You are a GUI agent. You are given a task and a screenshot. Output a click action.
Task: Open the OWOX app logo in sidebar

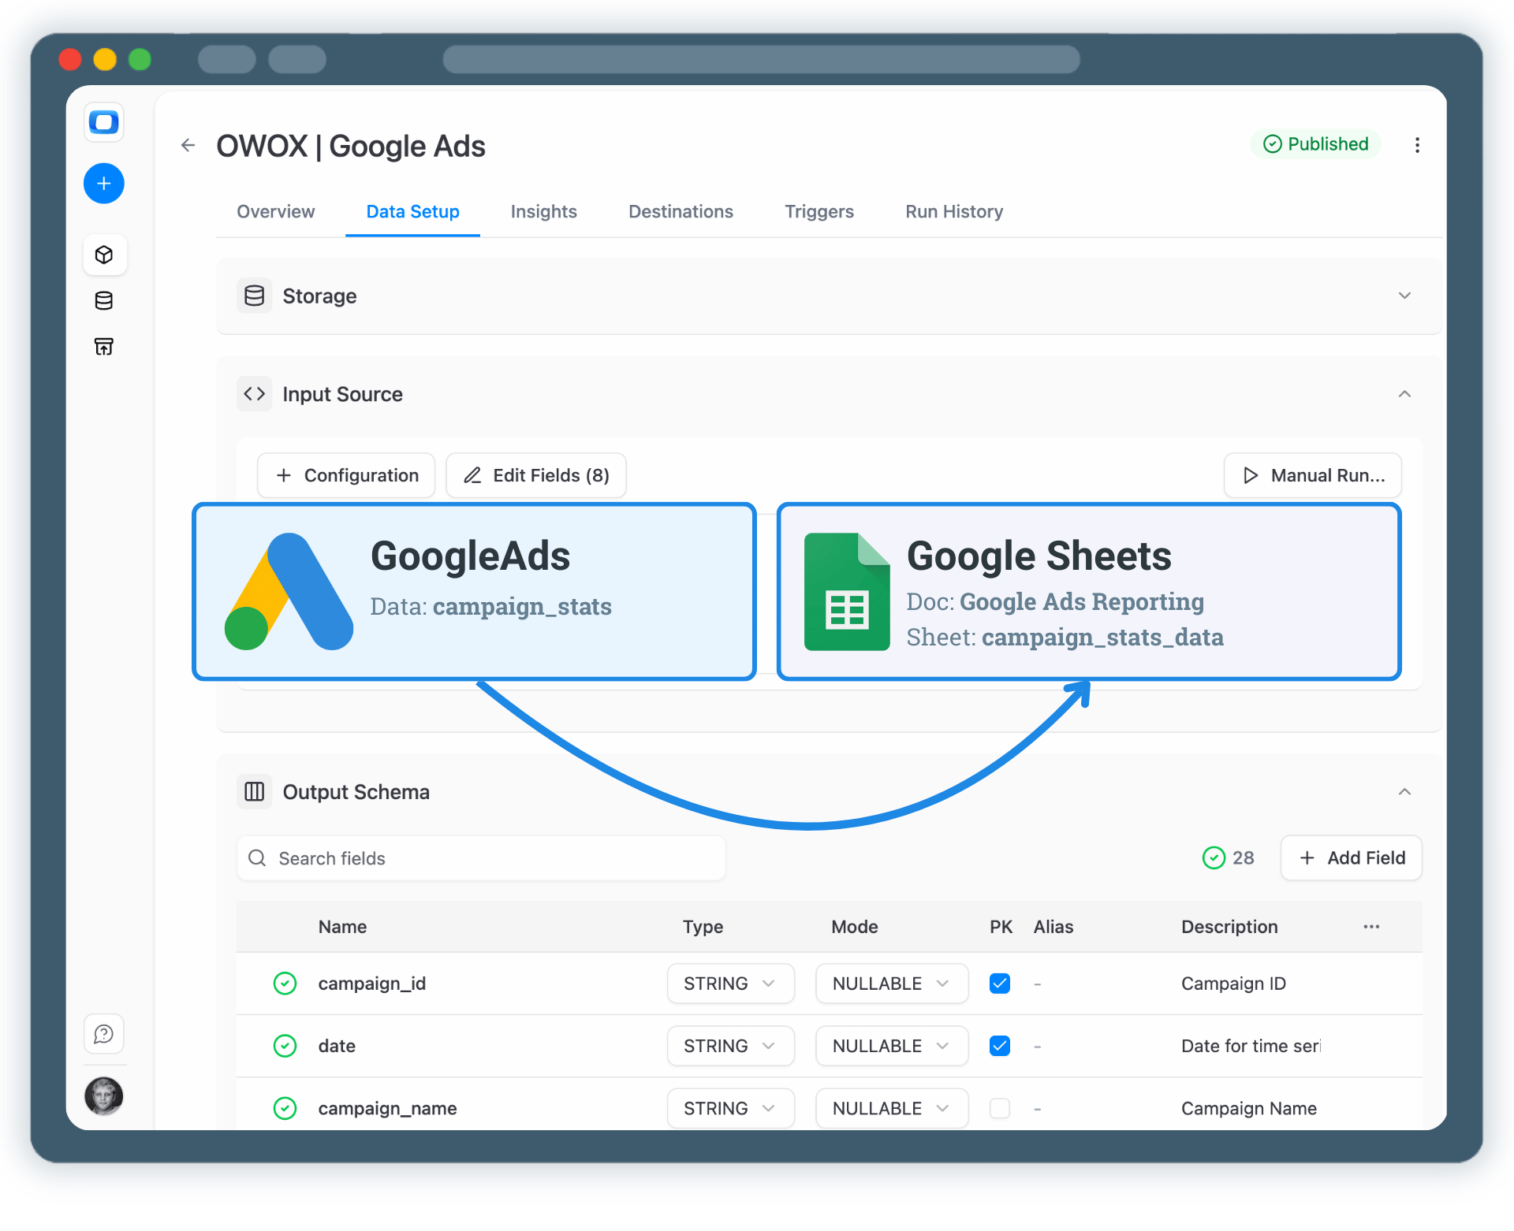coord(103,122)
